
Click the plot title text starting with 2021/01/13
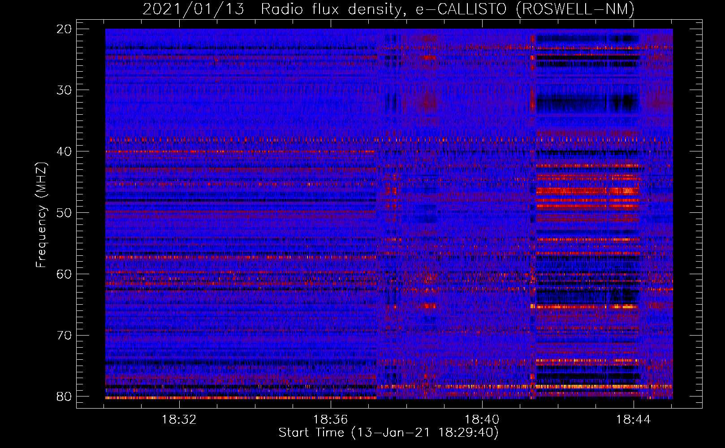388,9
